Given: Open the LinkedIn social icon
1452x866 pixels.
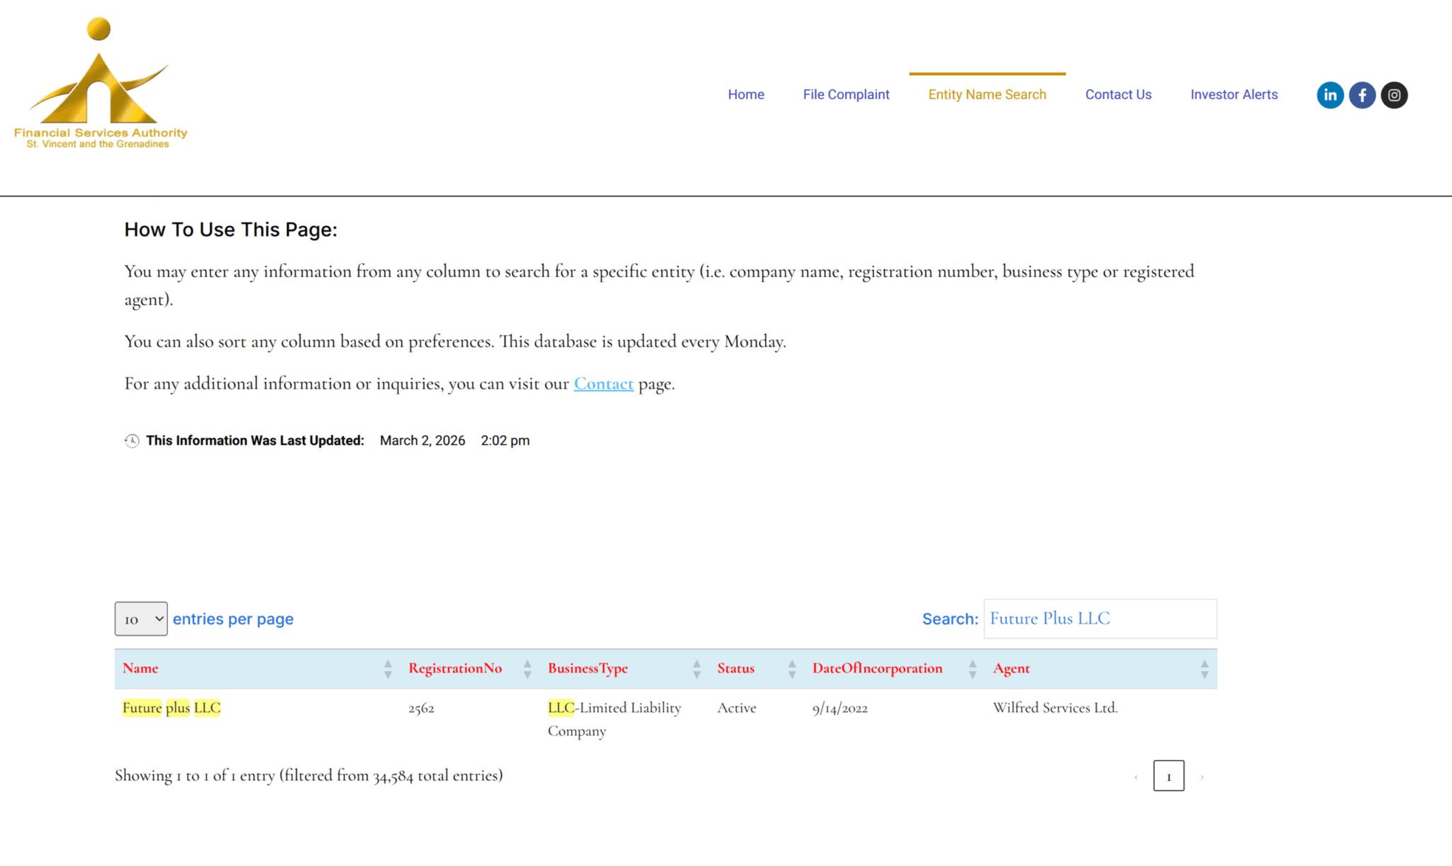Looking at the screenshot, I should coord(1330,95).
